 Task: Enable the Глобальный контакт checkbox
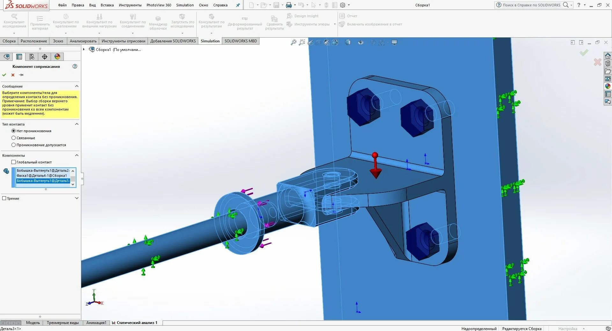click(13, 162)
